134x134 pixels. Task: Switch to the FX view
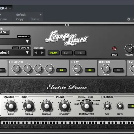point(80,53)
